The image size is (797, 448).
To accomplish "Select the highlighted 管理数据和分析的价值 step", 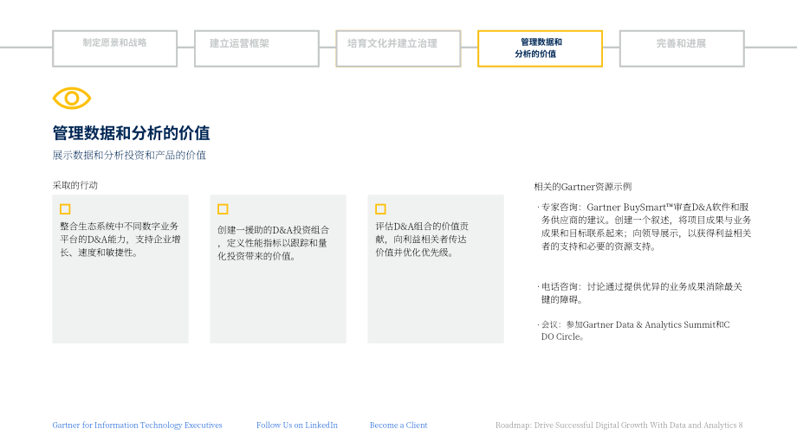I will click(541, 48).
